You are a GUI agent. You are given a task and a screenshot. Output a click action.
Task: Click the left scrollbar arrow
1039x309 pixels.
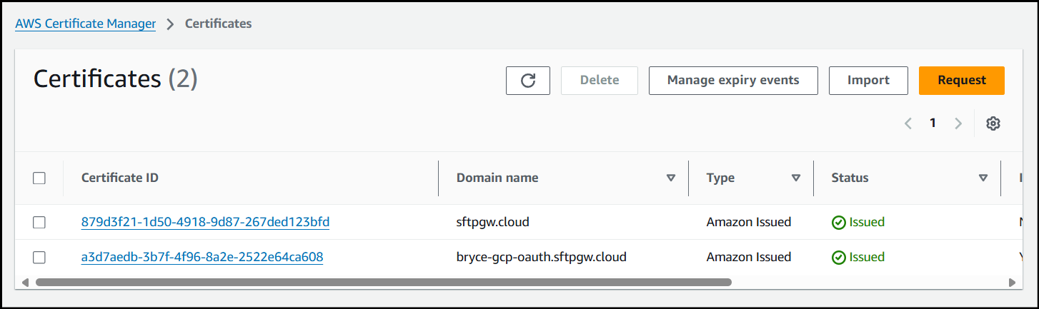point(25,283)
